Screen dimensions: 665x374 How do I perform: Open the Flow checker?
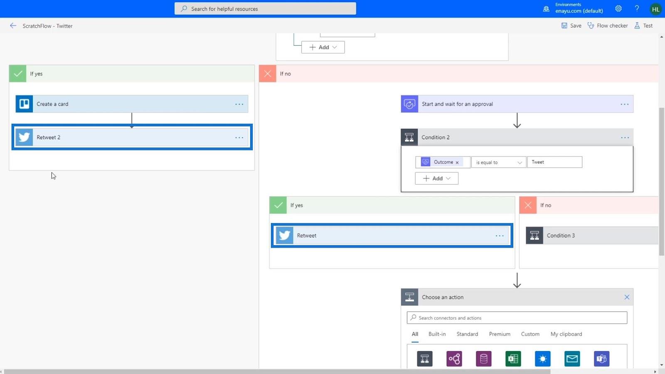[608, 26]
